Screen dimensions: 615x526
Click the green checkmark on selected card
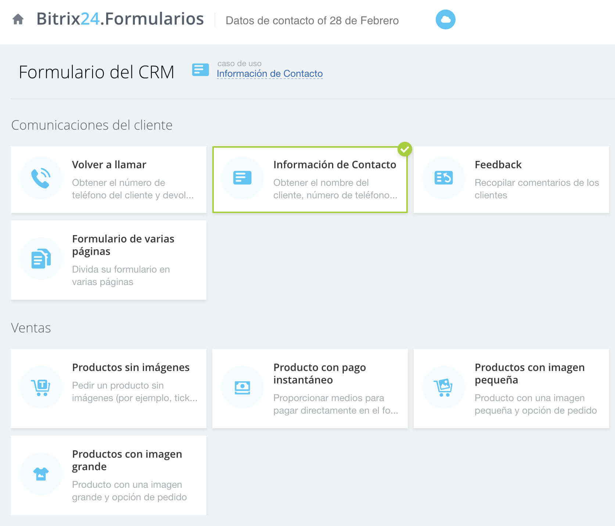point(404,149)
